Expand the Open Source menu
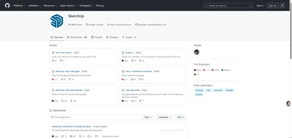 68,6
